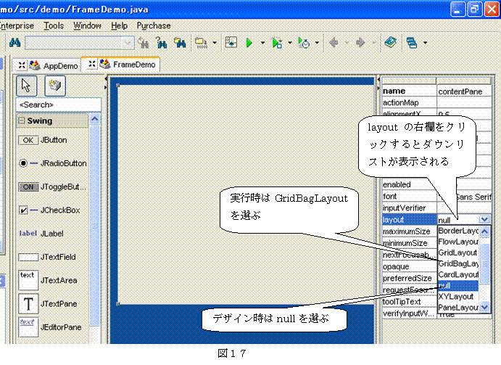Click the help book icon in toolbar

click(x=390, y=43)
